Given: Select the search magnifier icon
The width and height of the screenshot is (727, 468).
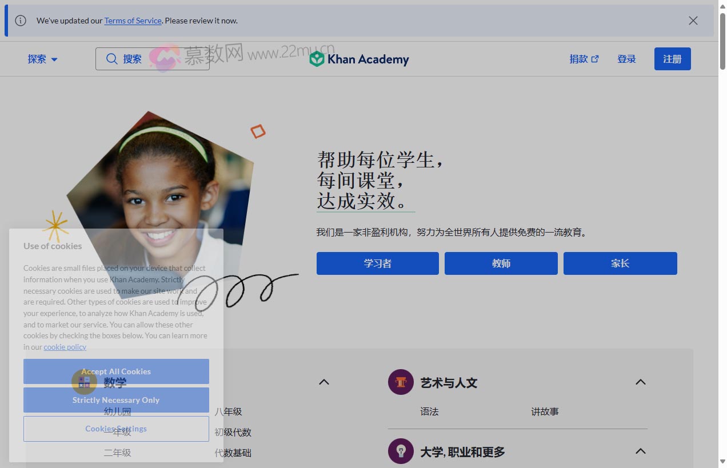Looking at the screenshot, I should point(112,59).
